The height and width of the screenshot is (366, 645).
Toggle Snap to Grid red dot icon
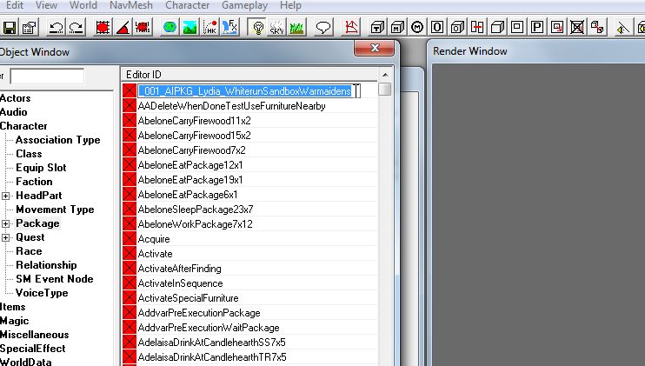(x=103, y=28)
